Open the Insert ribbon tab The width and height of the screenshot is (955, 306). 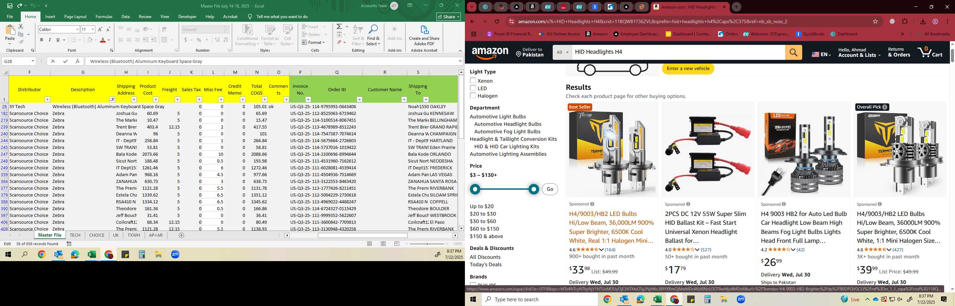[x=50, y=17]
